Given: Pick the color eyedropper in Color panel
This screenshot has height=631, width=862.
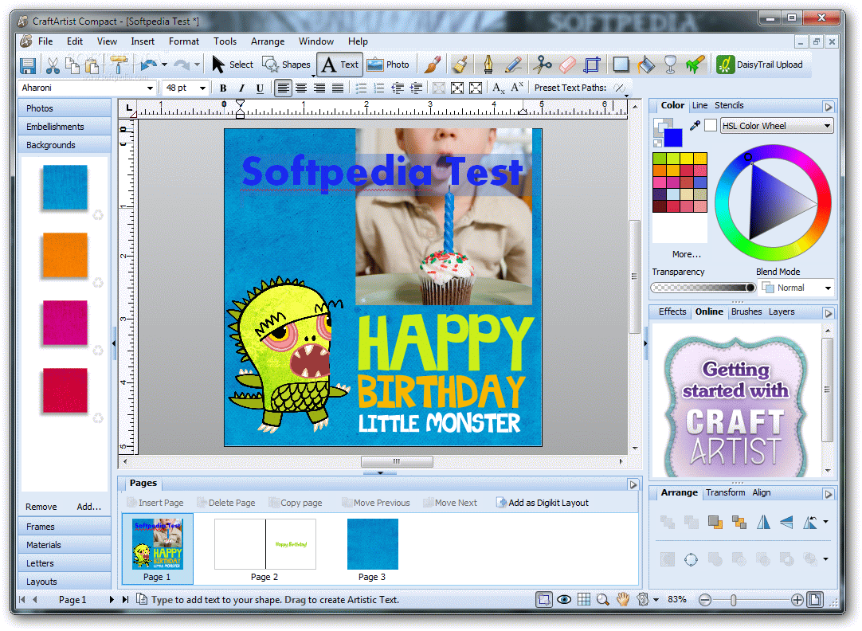Looking at the screenshot, I should [x=695, y=125].
